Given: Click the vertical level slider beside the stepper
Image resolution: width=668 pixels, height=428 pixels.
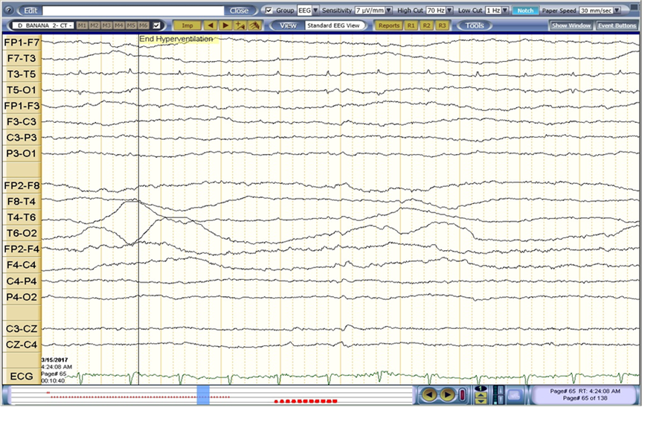Looking at the screenshot, I should click(498, 395).
